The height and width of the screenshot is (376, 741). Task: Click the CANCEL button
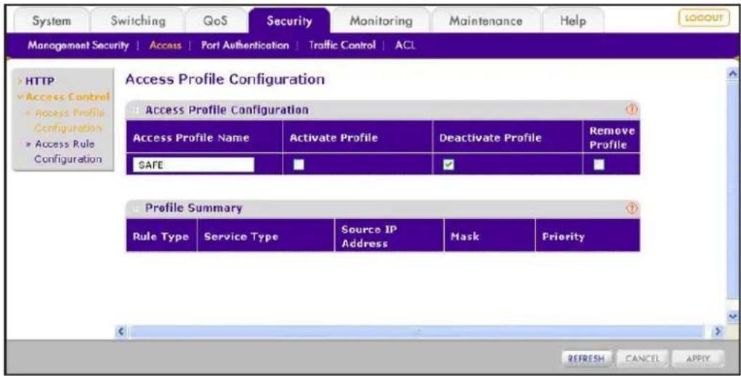pos(641,359)
